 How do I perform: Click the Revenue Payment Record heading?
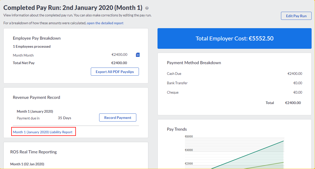click(x=36, y=97)
